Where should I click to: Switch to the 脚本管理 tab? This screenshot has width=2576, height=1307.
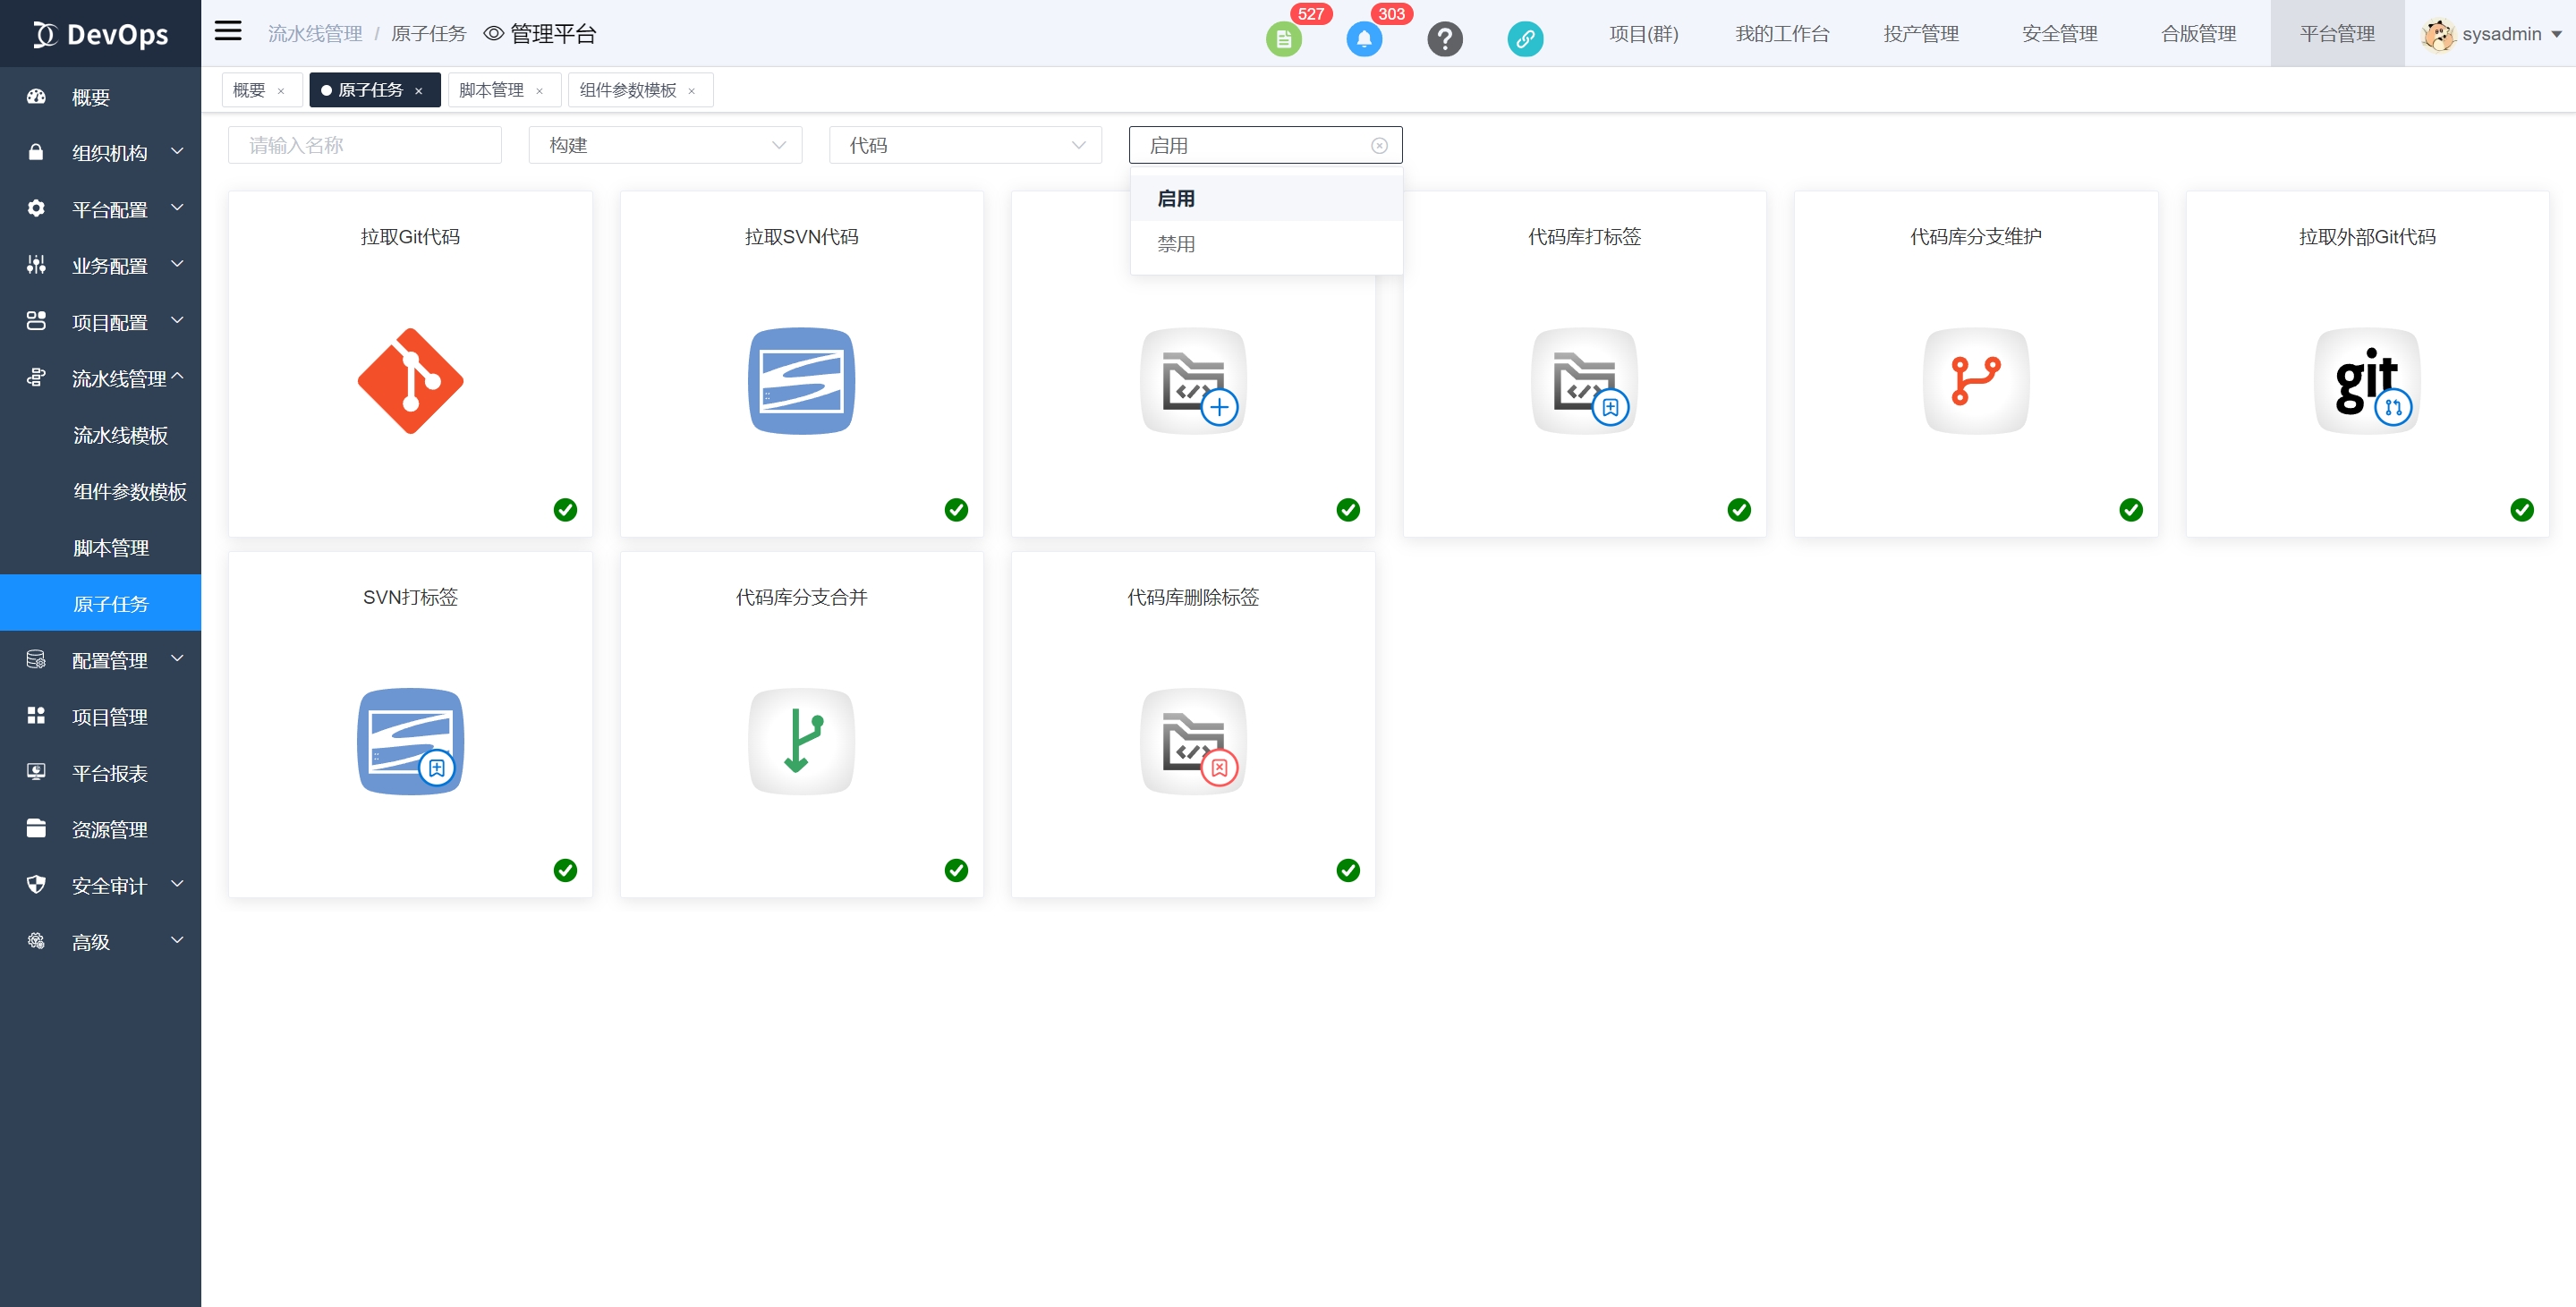[491, 90]
